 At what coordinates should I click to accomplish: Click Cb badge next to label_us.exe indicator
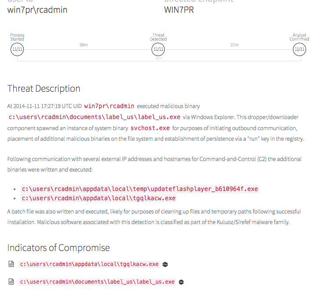point(181,282)
